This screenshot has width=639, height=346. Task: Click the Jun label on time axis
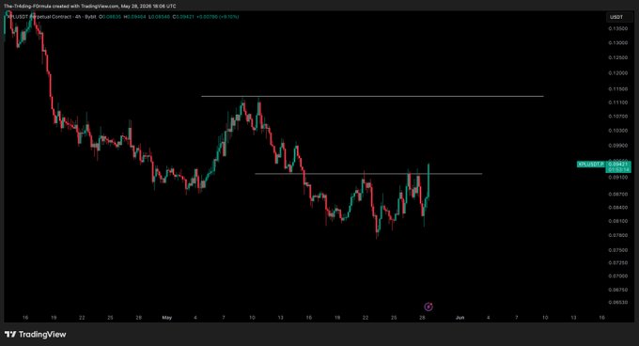click(x=460, y=318)
